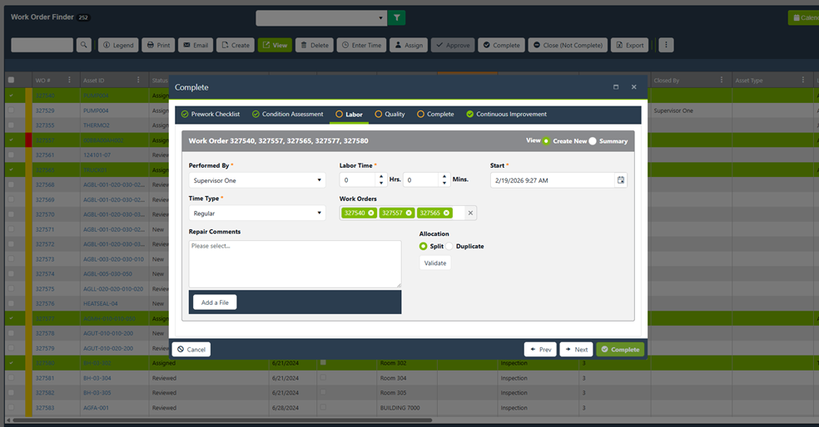The image size is (819, 427).
Task: Toggle the select-all checkbox in grid header
Action: (x=11, y=80)
